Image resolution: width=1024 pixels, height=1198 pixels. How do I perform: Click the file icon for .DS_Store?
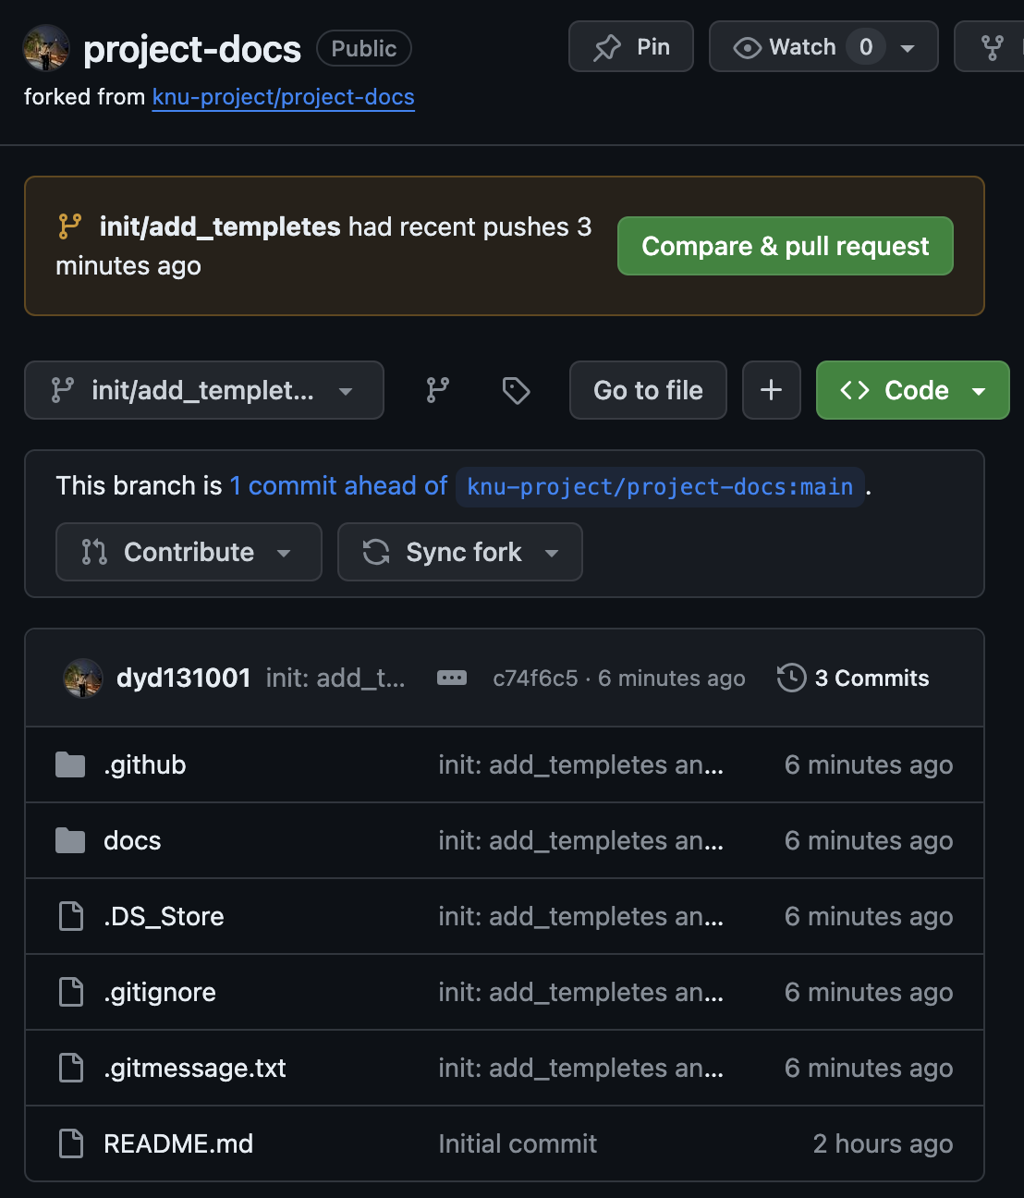(x=71, y=916)
